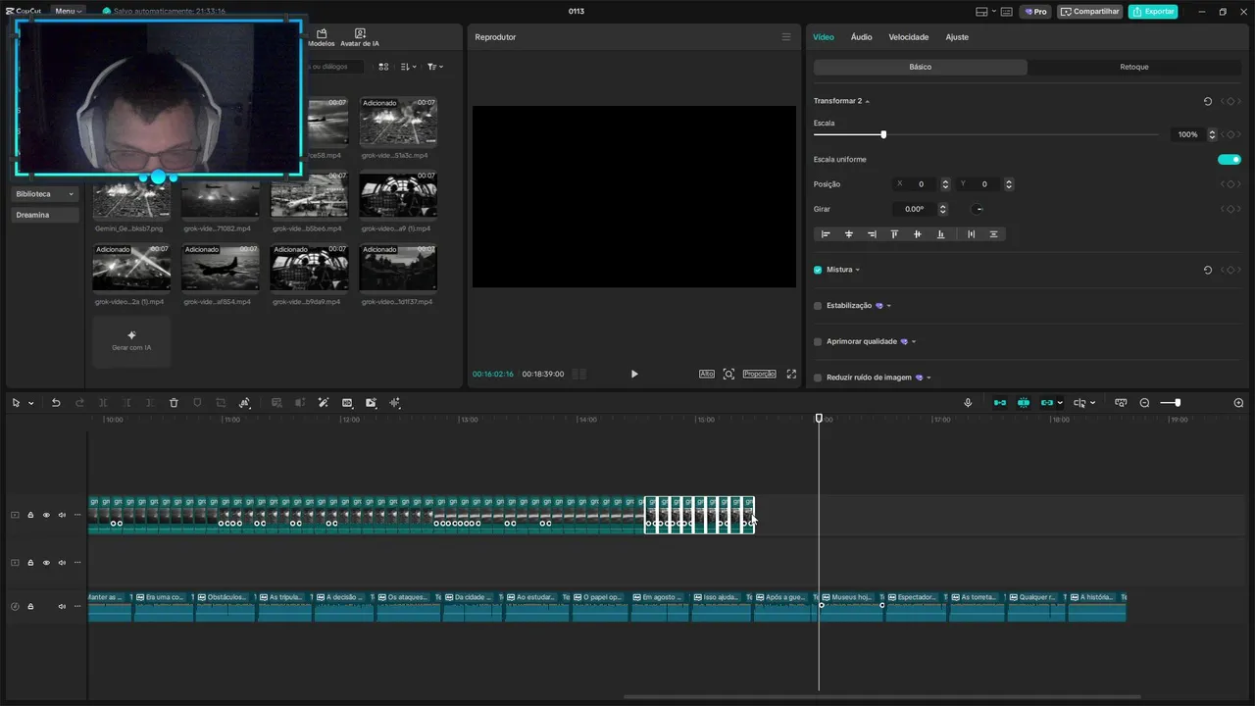Enable the Estabilização checkbox
The width and height of the screenshot is (1255, 706).
pos(818,306)
